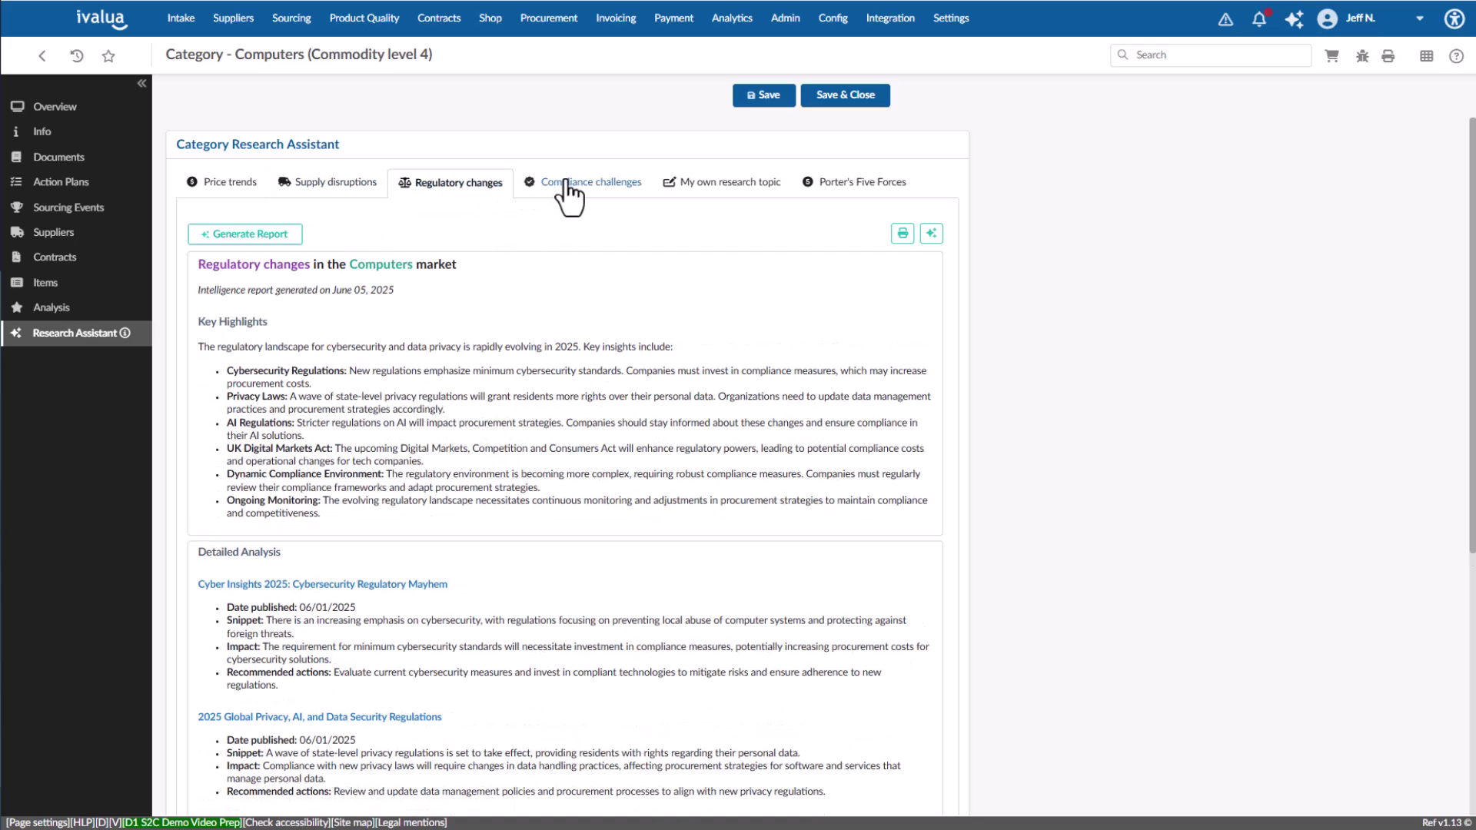Screen dimensions: 1476x830
Task: Click the page history icon
Action: pyautogui.click(x=75, y=55)
